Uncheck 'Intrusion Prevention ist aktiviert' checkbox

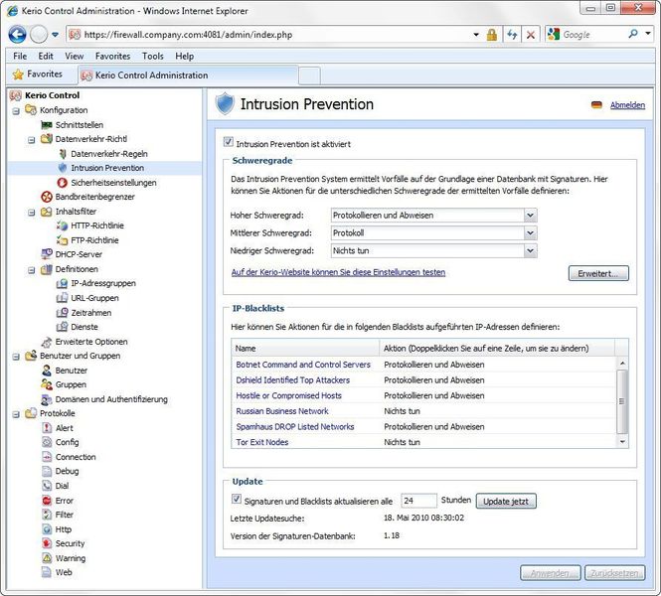pos(228,142)
